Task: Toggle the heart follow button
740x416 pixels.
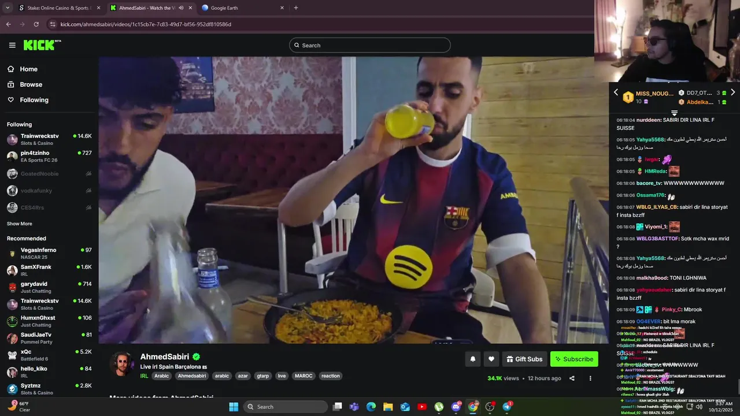Action: [491, 359]
